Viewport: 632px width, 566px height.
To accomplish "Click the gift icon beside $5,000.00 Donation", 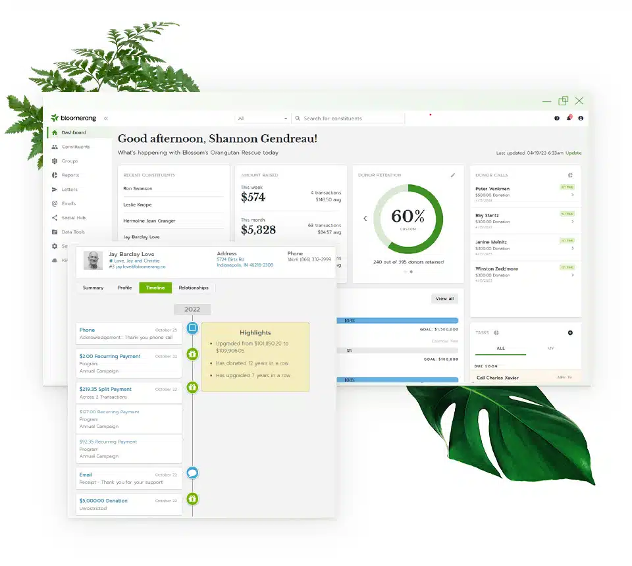I will (192, 499).
